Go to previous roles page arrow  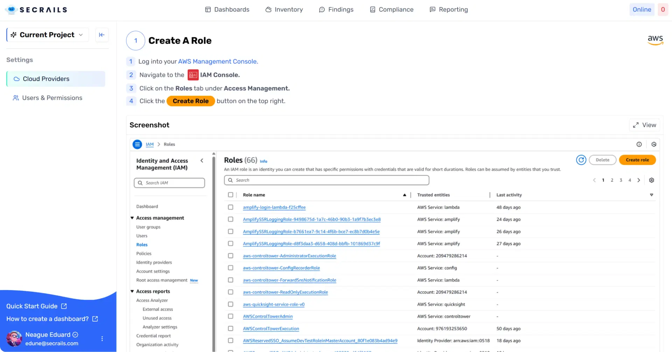click(x=594, y=180)
